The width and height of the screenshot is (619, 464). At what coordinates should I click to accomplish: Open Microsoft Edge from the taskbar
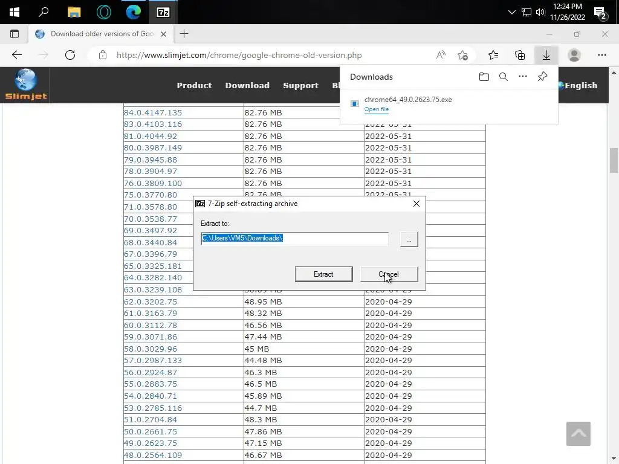pos(134,12)
